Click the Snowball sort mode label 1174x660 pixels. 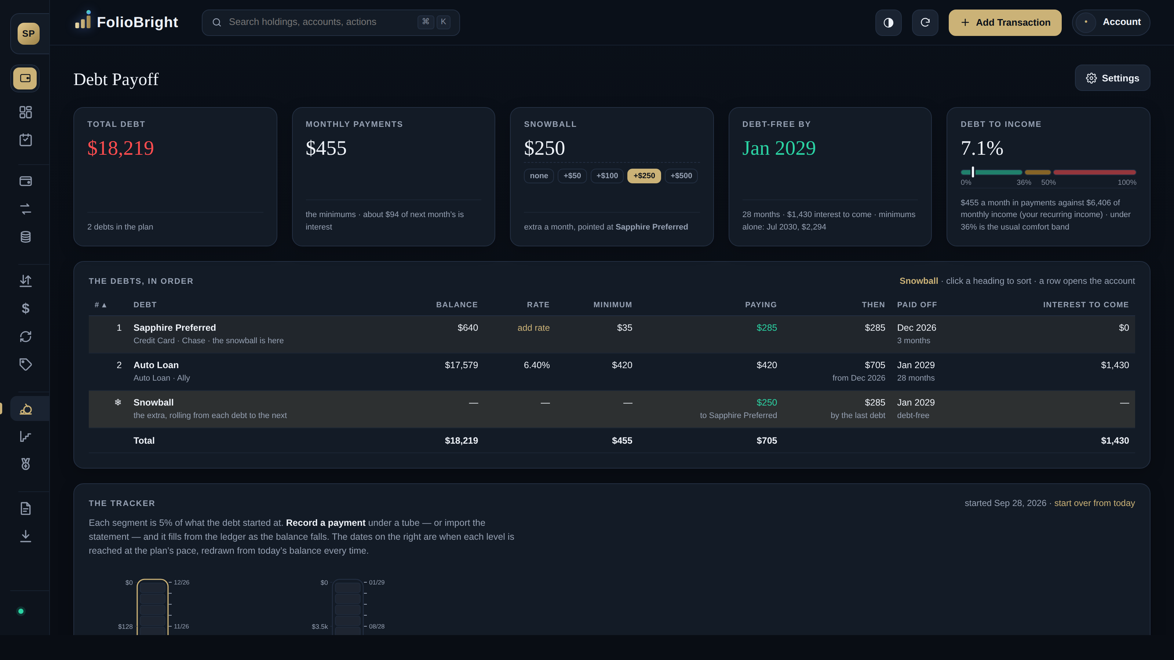pyautogui.click(x=918, y=281)
